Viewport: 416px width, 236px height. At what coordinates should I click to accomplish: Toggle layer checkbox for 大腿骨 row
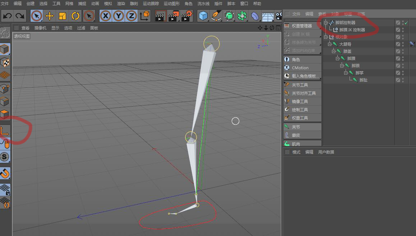398,44
